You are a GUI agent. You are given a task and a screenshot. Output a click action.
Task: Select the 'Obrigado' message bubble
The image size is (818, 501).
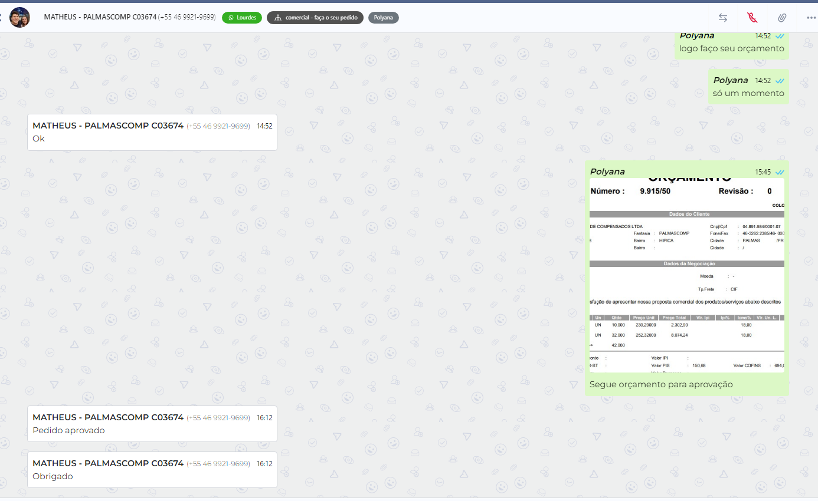coord(53,476)
